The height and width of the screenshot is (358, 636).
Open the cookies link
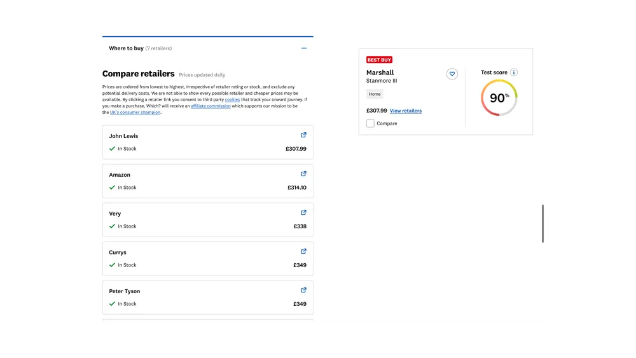[x=232, y=100]
